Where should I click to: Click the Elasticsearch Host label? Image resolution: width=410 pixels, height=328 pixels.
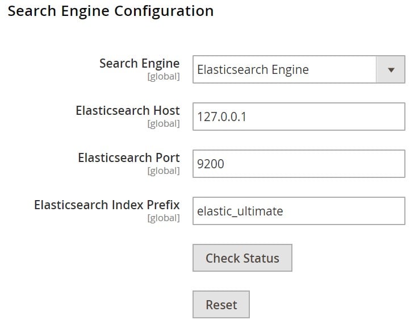128,110
